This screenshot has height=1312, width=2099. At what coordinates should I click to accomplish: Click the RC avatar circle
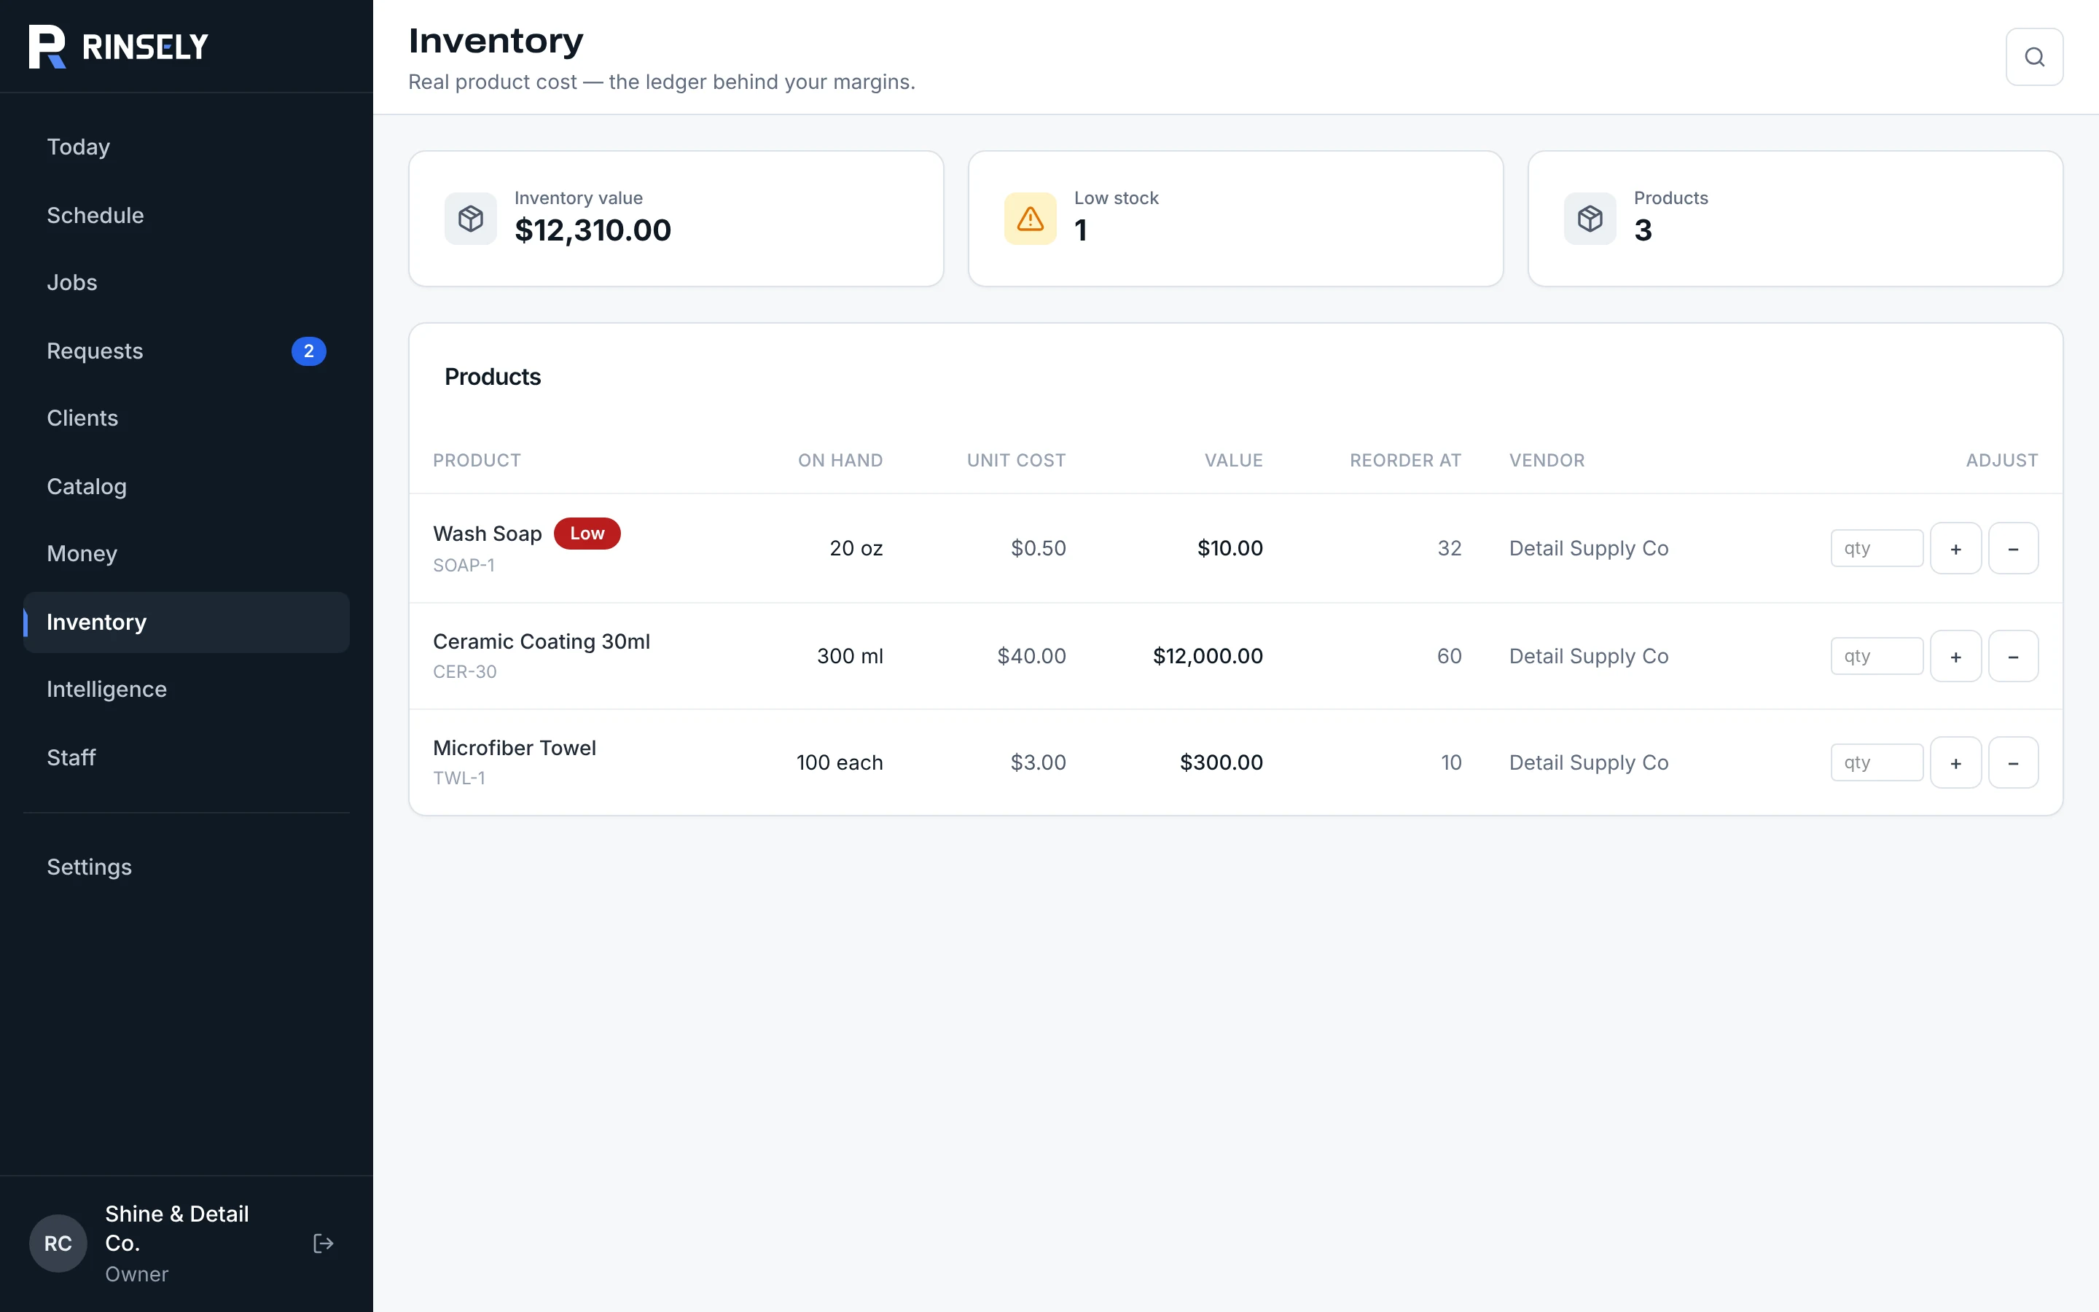click(x=58, y=1243)
